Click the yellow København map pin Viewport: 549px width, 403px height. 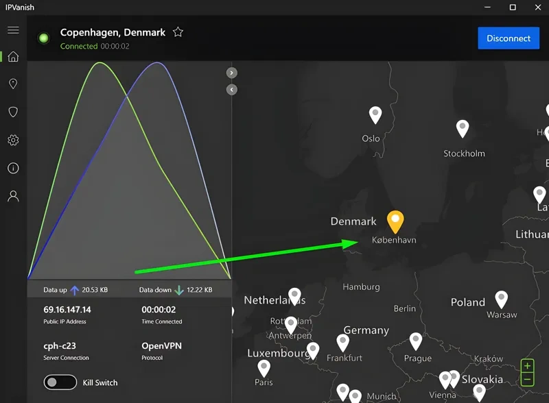395,221
